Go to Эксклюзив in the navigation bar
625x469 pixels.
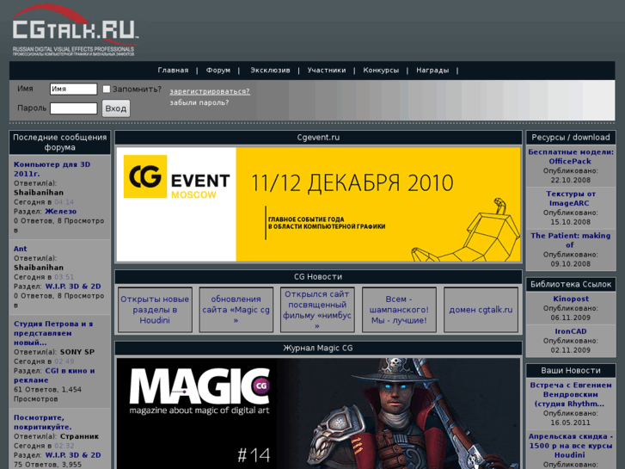pyautogui.click(x=270, y=71)
